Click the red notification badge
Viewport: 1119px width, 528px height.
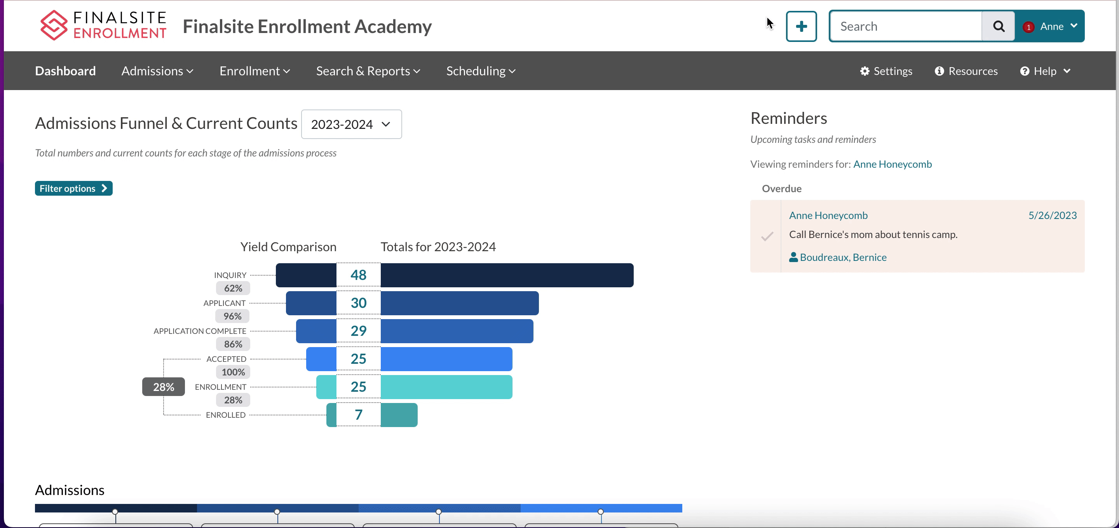1028,27
